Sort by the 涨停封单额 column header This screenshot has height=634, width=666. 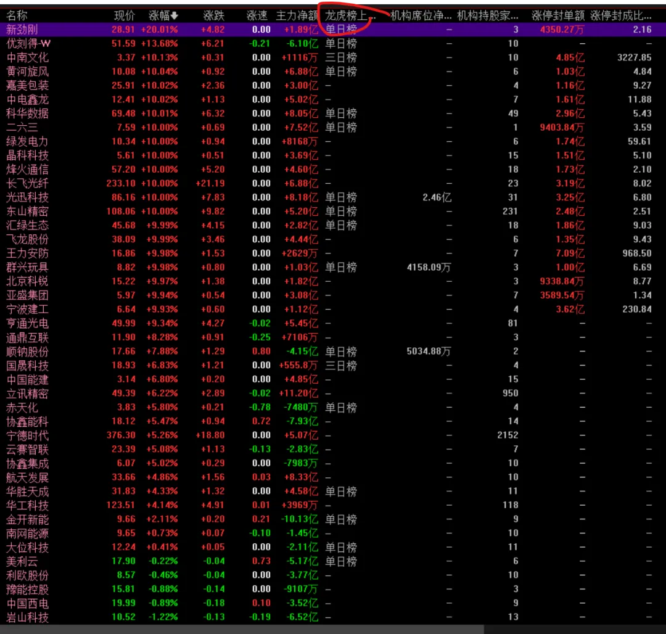tap(558, 16)
